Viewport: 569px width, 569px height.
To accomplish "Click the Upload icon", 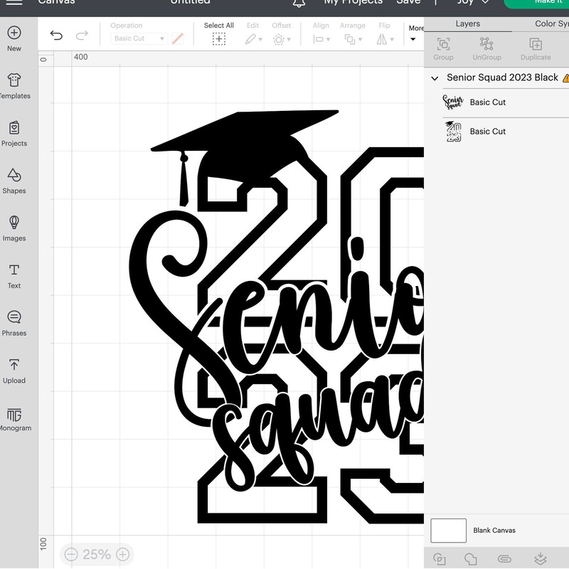I will click(14, 366).
